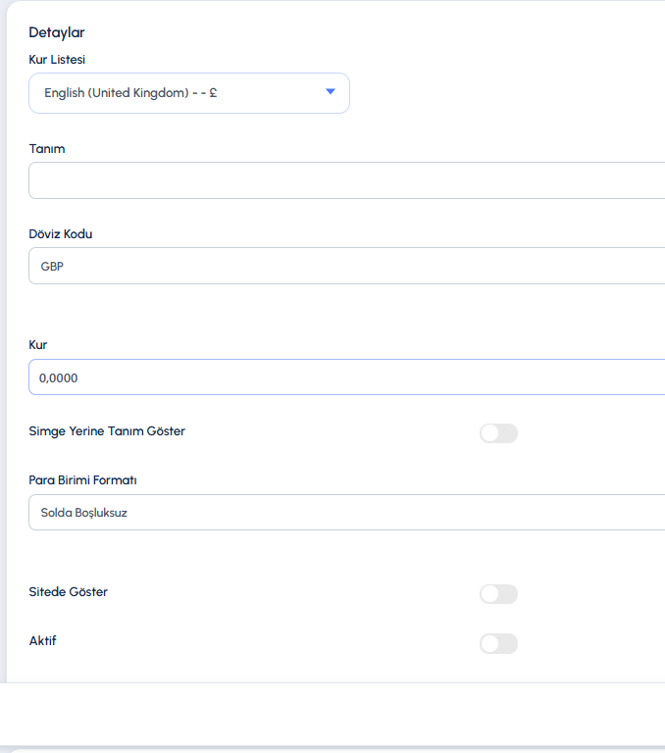
Task: Focus the empty Tanım text field
Action: coord(347,180)
